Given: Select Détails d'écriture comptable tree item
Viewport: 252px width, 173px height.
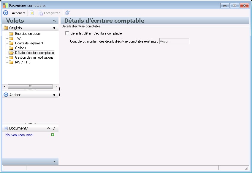Looking at the screenshot, I should point(34,53).
